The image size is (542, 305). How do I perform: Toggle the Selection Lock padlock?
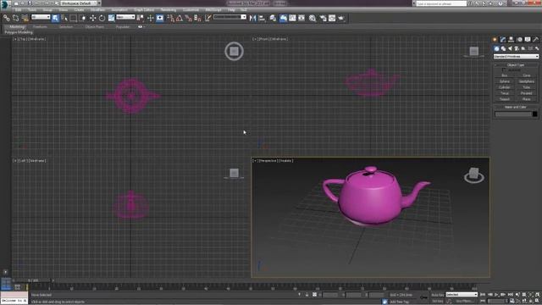(x=307, y=295)
